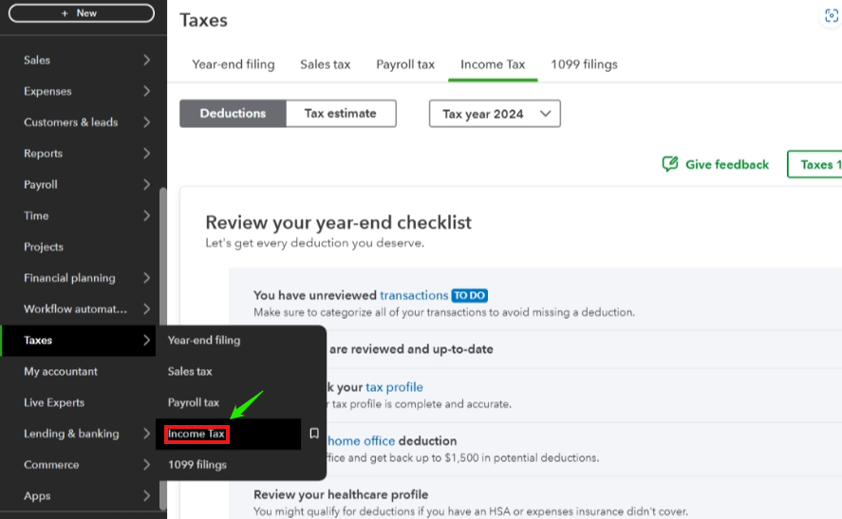Open the Tax year 2024 dropdown
Screen dimensions: 842x519
495,114
